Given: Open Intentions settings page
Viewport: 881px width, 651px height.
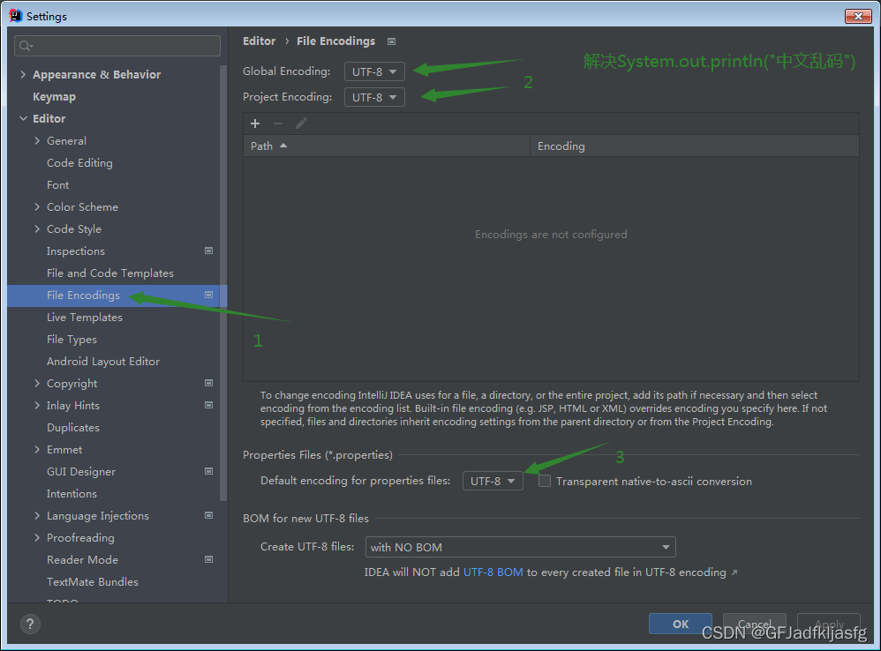Looking at the screenshot, I should click(x=72, y=494).
